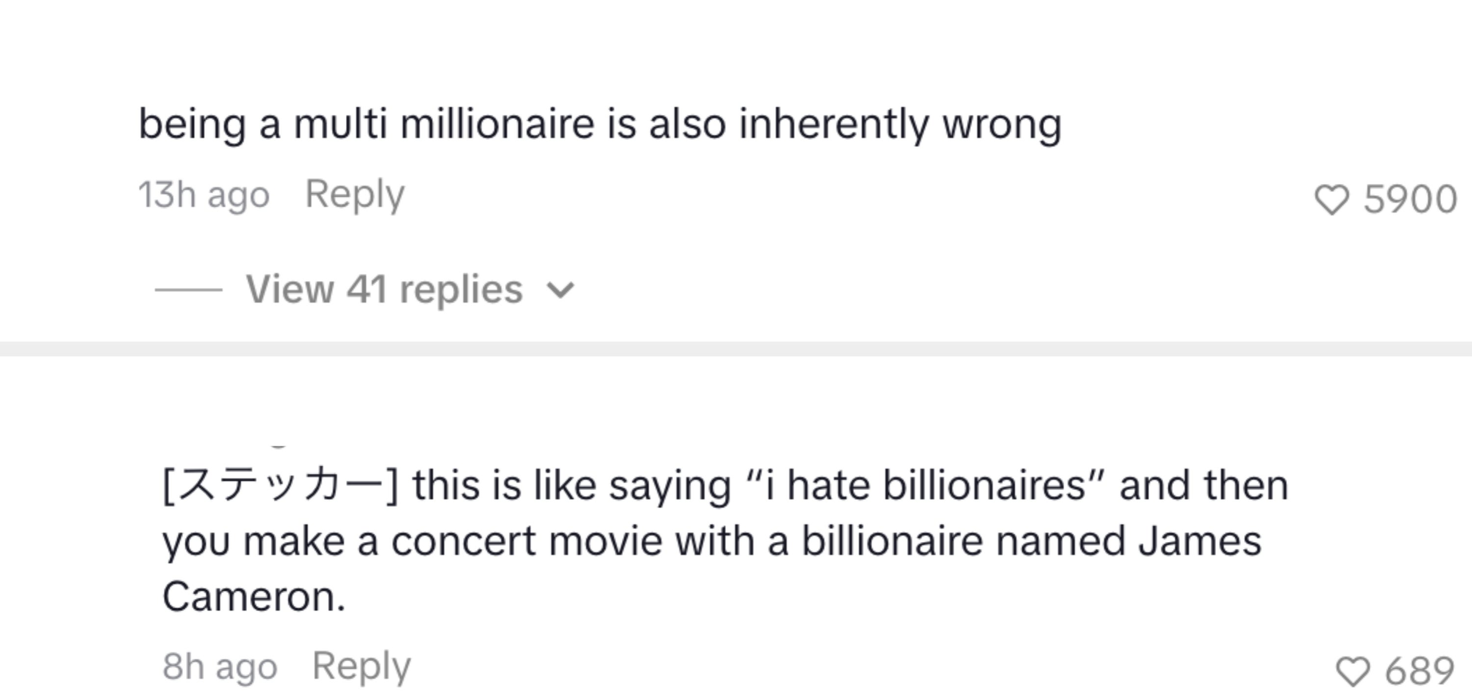The width and height of the screenshot is (1472, 698).
Task: Click the cropped username above the sticker comment
Action: (x=278, y=446)
